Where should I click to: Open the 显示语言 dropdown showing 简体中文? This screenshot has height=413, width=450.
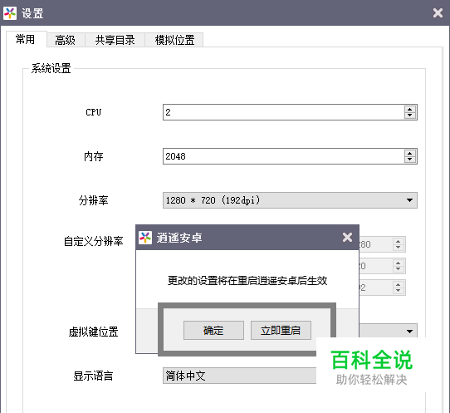click(x=239, y=376)
